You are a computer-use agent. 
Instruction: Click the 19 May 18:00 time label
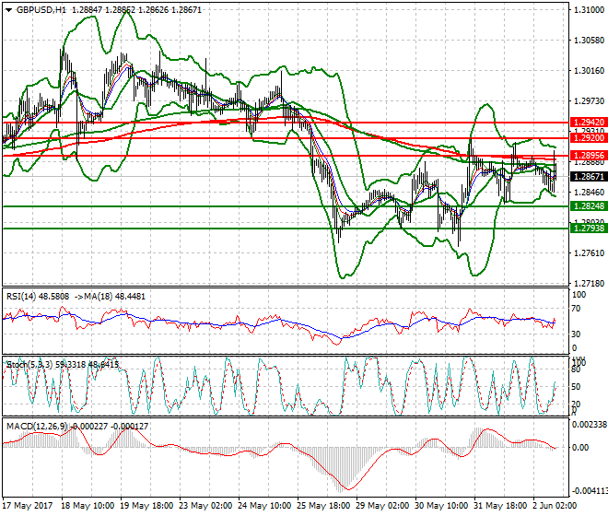[x=146, y=506]
